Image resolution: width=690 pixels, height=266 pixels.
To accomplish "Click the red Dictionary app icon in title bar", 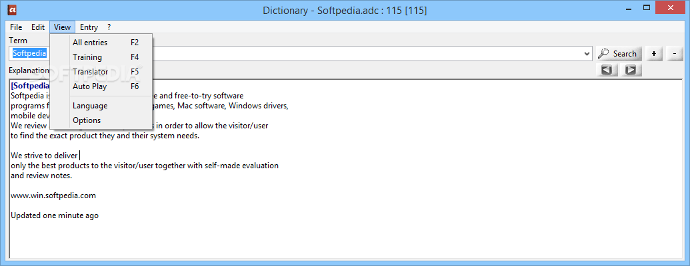I will (x=13, y=9).
